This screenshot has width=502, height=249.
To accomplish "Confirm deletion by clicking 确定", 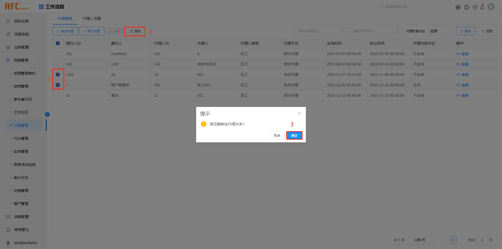I will click(294, 135).
